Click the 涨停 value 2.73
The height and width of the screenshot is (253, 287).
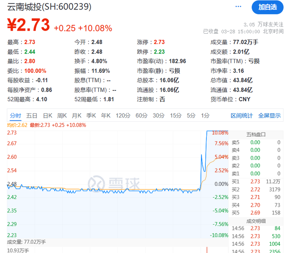tap(159, 42)
